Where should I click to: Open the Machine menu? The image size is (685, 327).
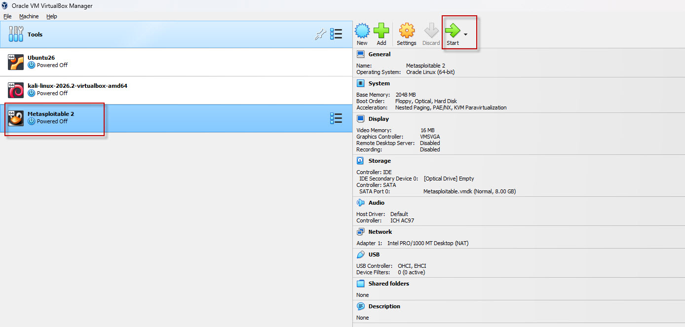coord(29,16)
